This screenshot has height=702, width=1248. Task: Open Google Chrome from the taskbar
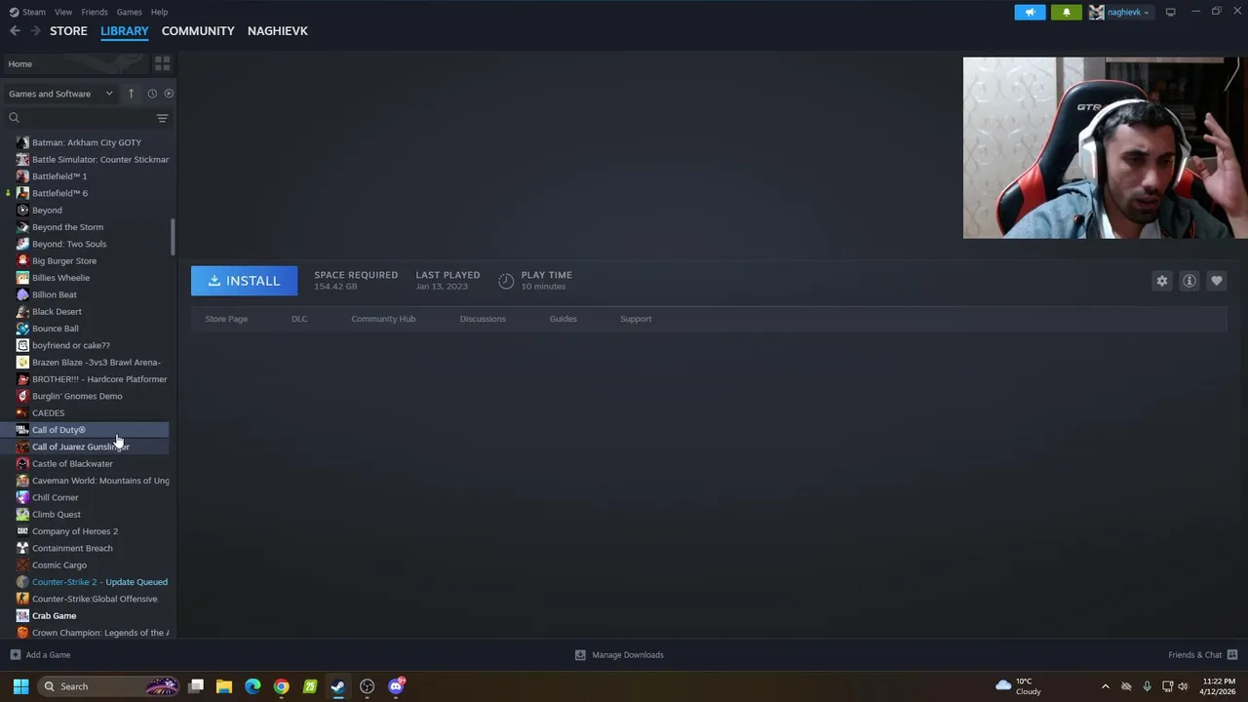tap(281, 686)
